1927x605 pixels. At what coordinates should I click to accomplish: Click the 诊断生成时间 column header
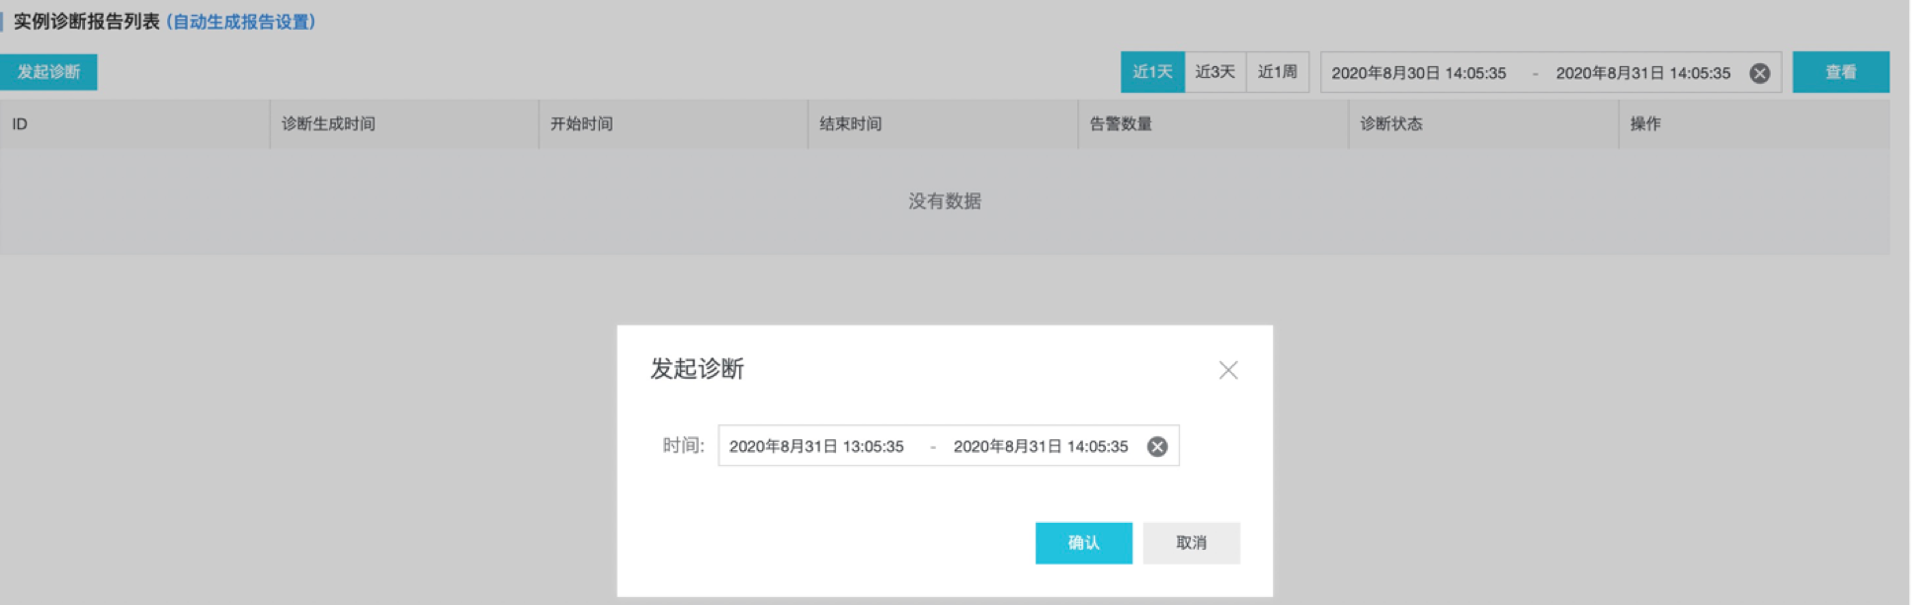(x=328, y=124)
